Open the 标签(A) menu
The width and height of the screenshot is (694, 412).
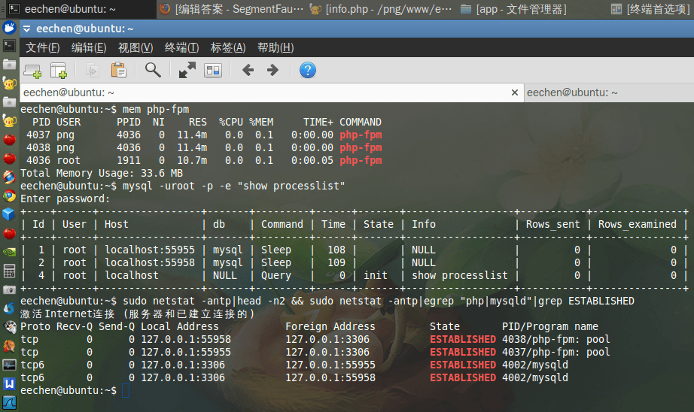[228, 47]
